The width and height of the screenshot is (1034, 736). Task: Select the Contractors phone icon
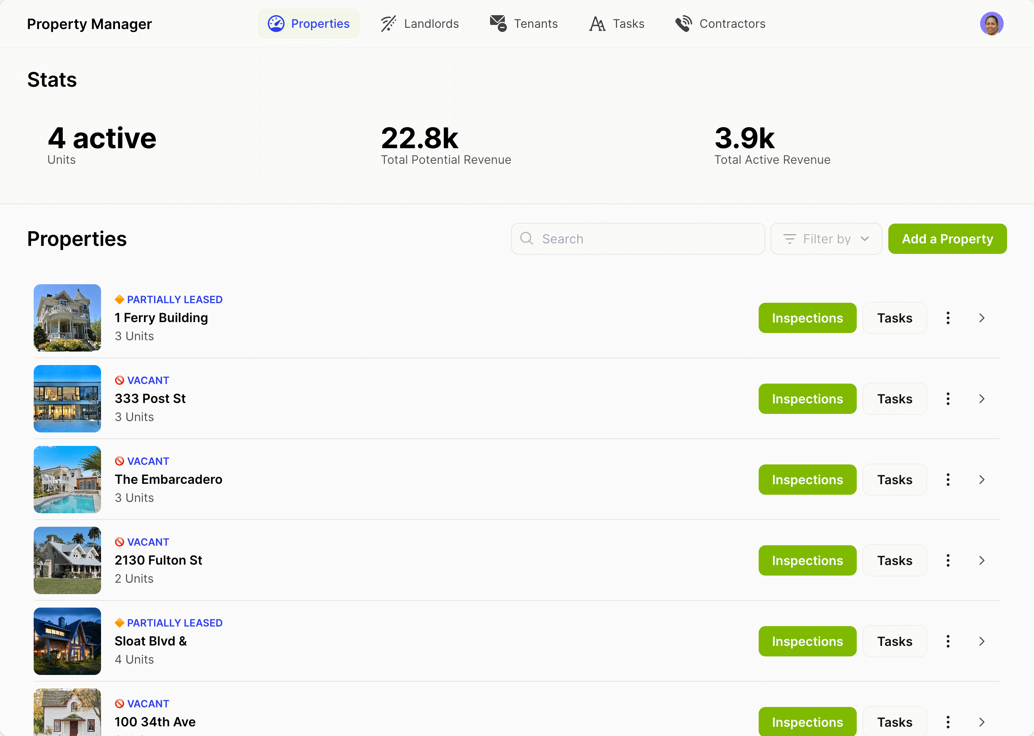coord(683,24)
